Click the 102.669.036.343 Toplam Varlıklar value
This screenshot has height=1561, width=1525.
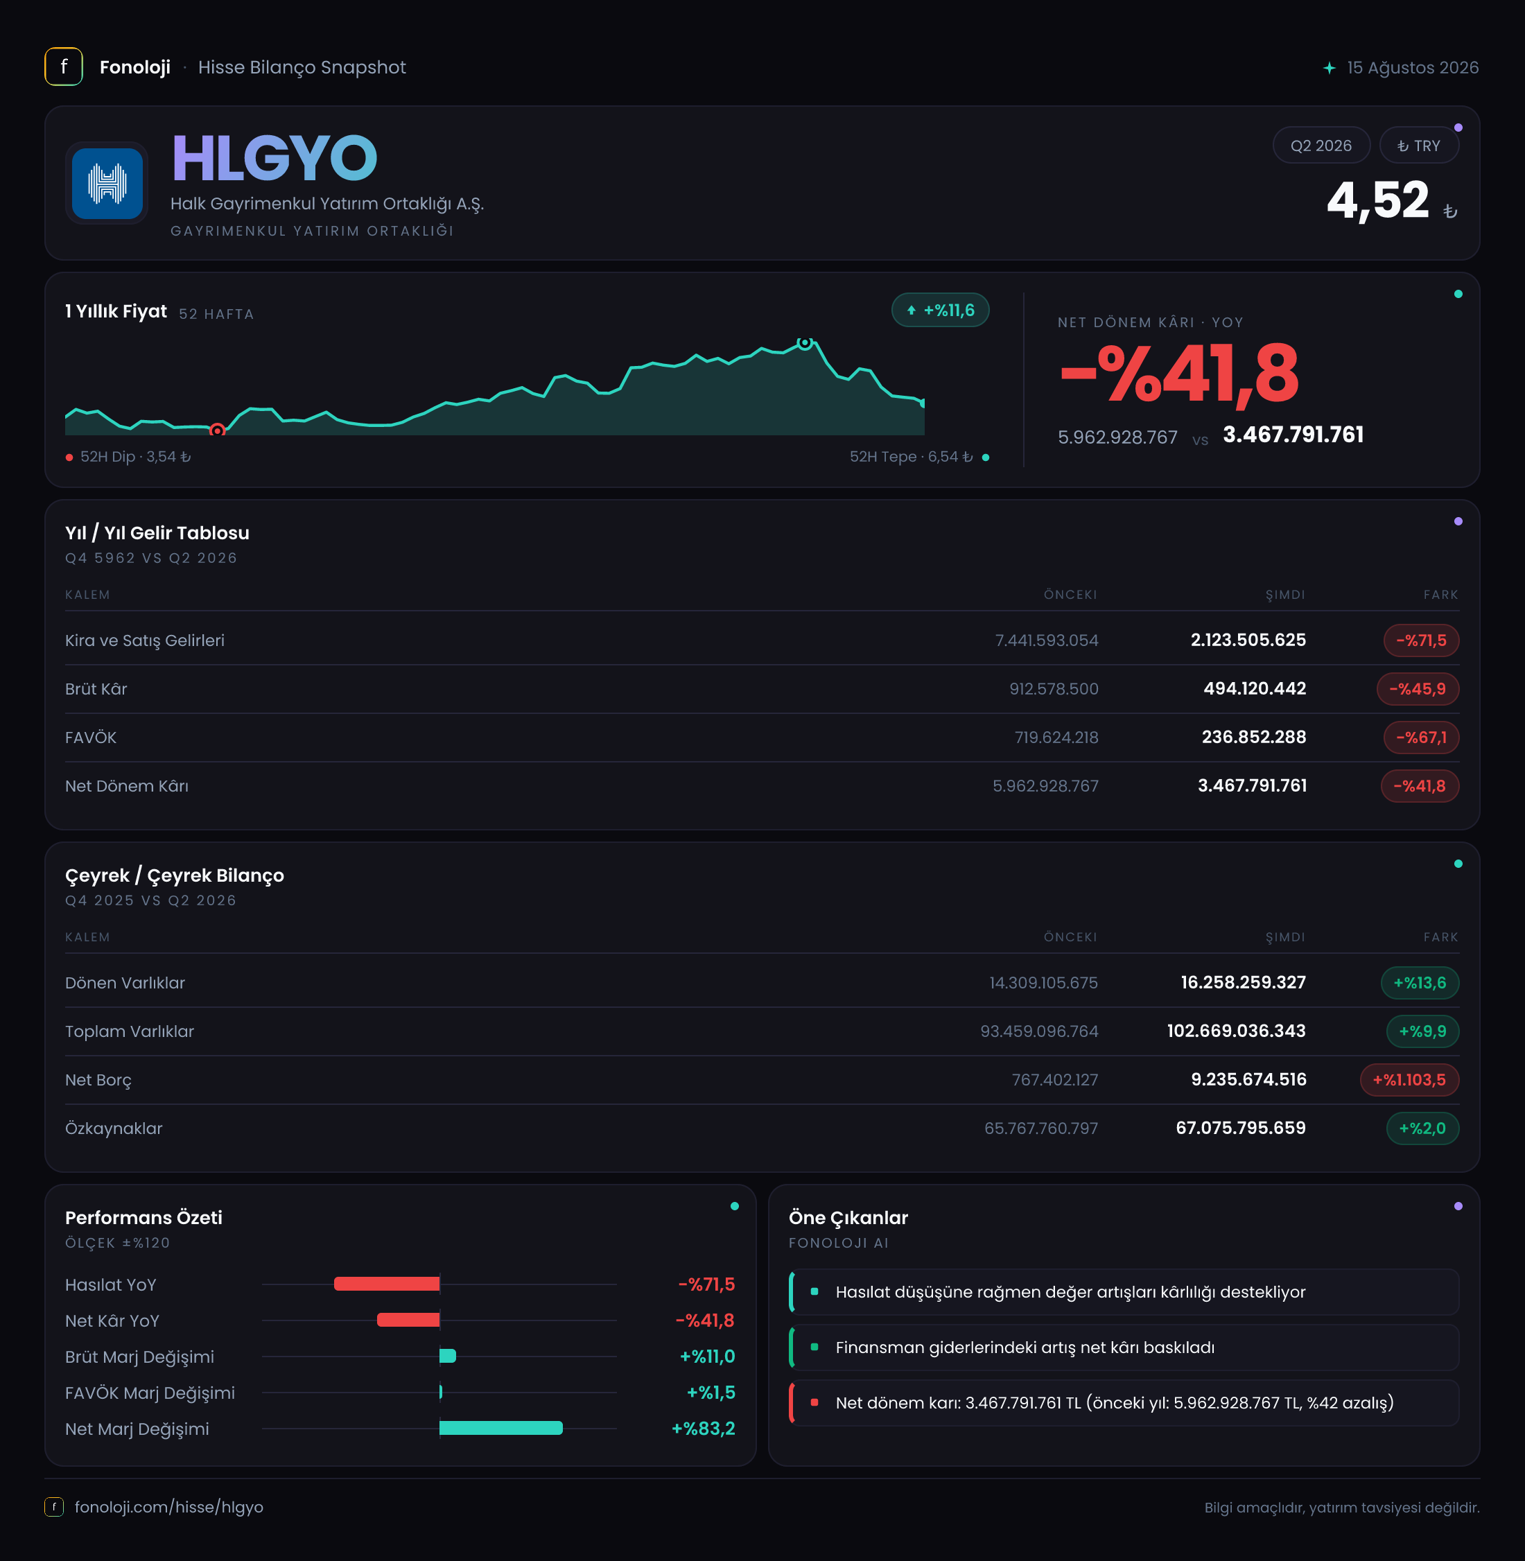(x=1236, y=1031)
